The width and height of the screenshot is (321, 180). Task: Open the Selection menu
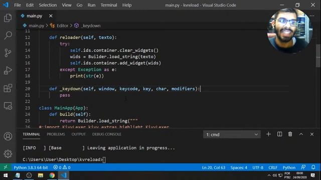coord(48,5)
